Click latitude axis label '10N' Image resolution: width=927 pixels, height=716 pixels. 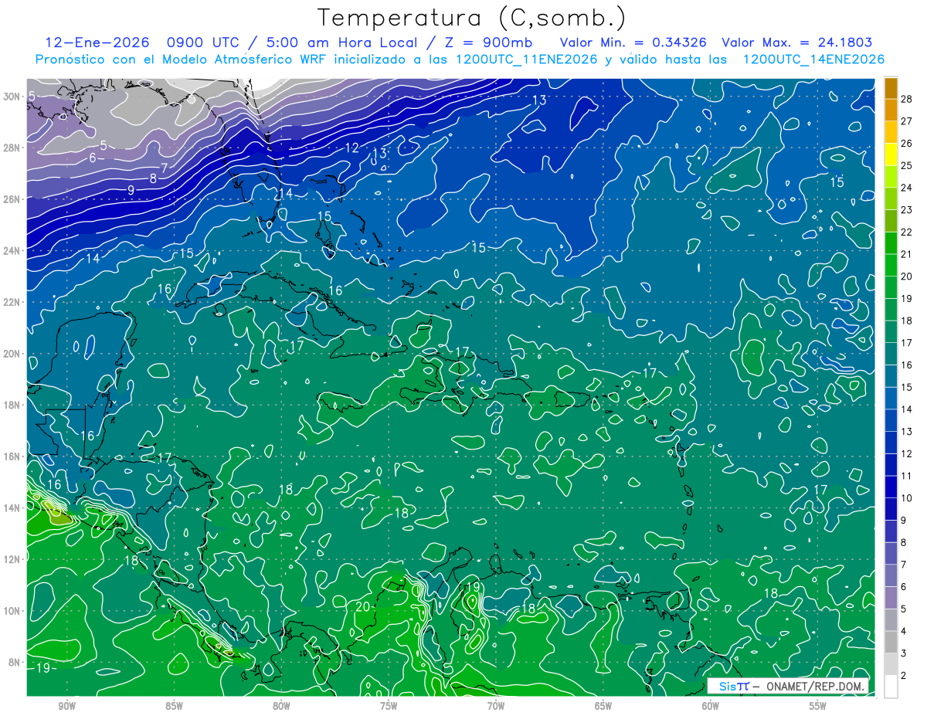(x=12, y=611)
